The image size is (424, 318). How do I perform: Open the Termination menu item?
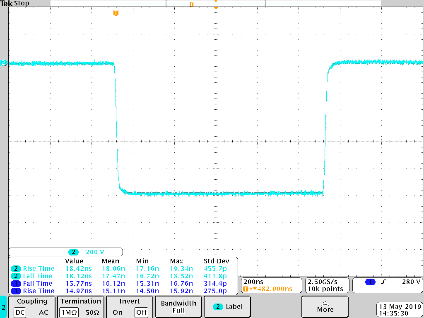point(81,301)
